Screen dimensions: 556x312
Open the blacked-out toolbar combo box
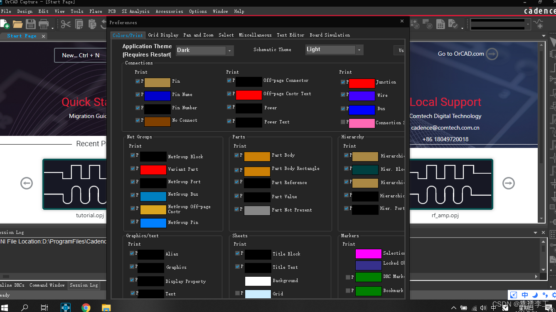(500, 24)
